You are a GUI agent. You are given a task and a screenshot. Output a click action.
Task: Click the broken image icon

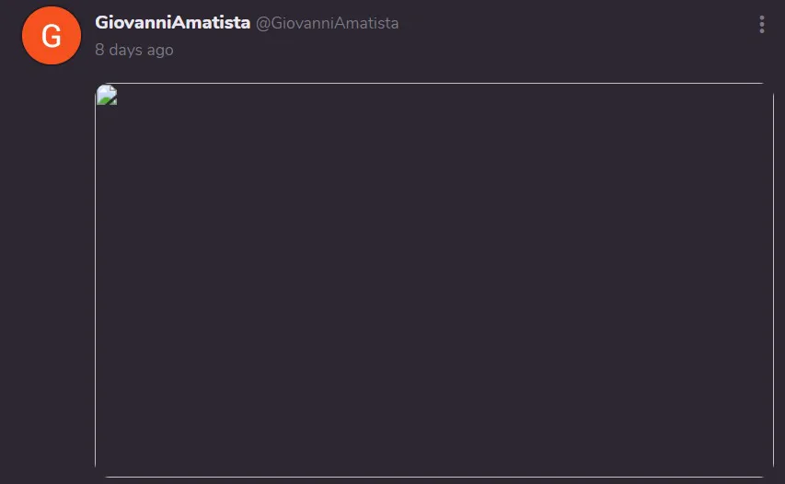(x=107, y=95)
